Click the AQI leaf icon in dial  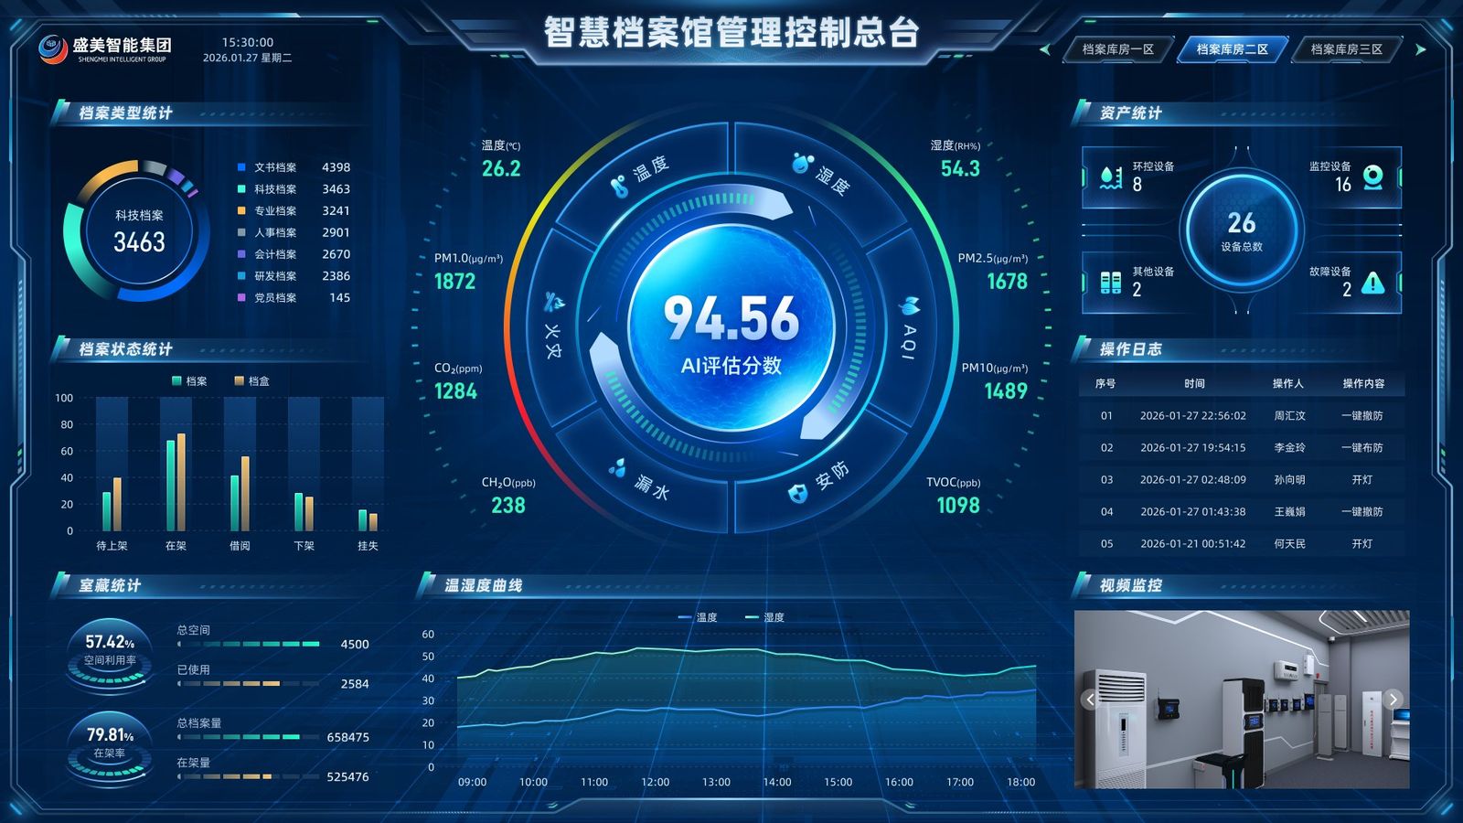click(909, 305)
